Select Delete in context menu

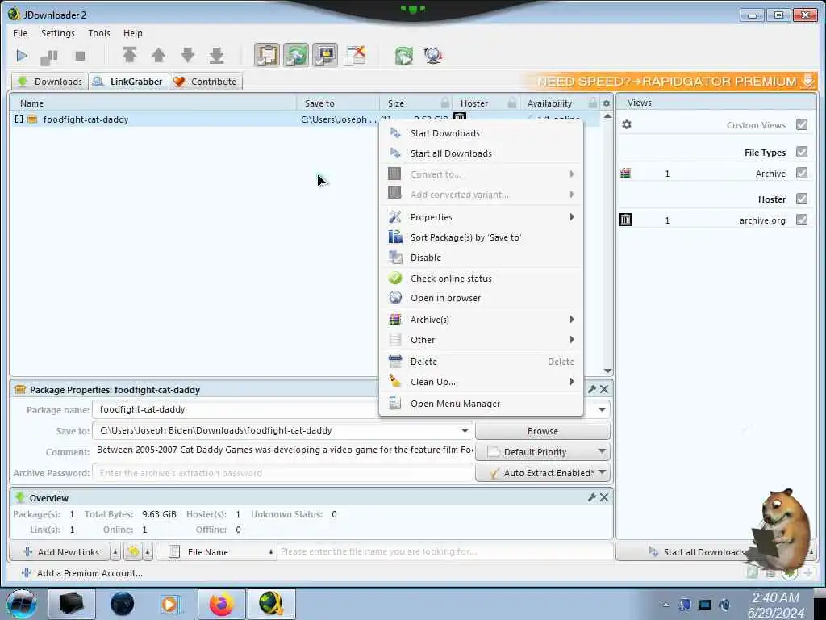(481, 362)
